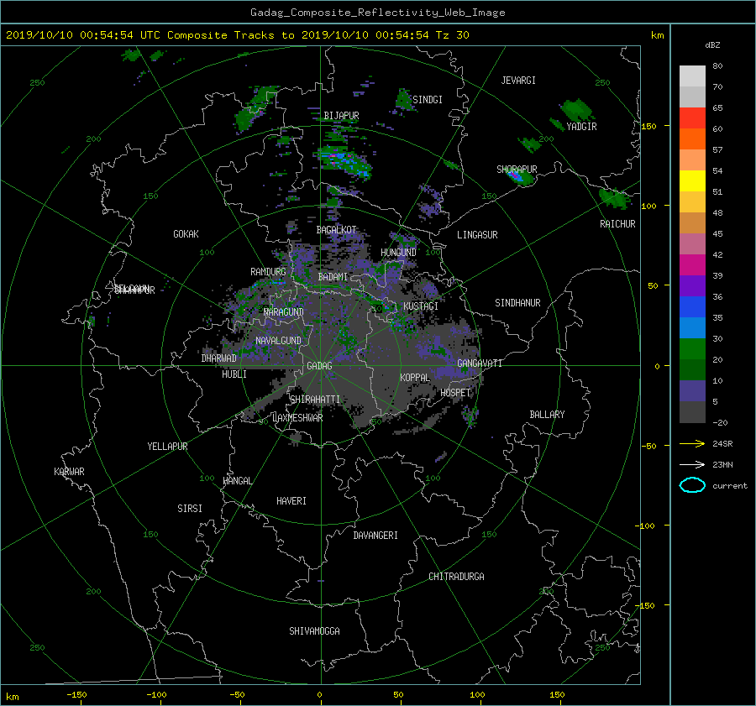756x706 pixels.
Task: Click the HOSPET city label
Action: 455,393
